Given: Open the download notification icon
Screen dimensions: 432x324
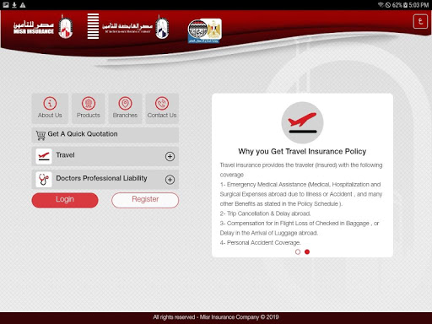Looking at the screenshot, I should point(14,5).
